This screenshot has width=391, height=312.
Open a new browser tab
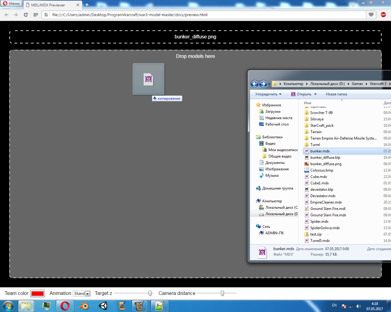coord(87,5)
